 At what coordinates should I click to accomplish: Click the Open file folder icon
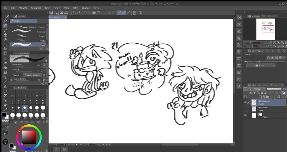(61, 13)
